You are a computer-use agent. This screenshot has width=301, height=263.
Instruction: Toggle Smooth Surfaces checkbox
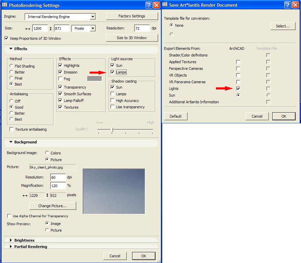click(60, 94)
